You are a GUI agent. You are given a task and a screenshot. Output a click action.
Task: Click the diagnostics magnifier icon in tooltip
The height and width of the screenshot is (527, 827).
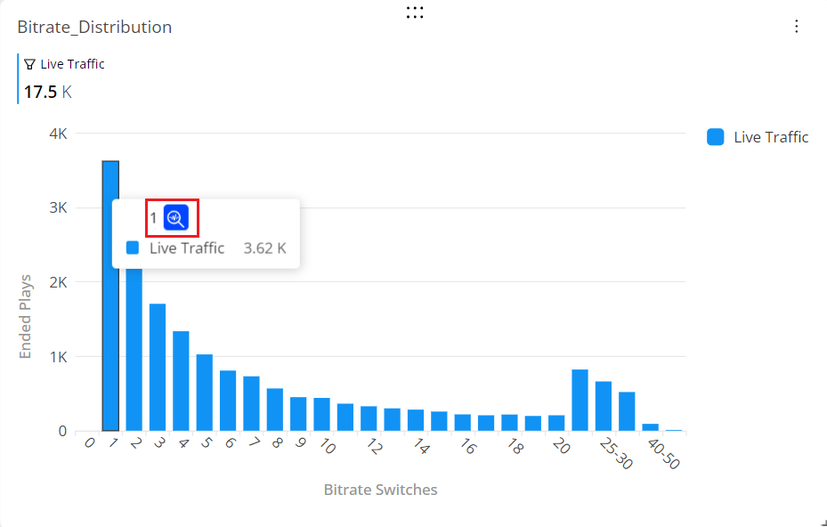[x=176, y=217]
